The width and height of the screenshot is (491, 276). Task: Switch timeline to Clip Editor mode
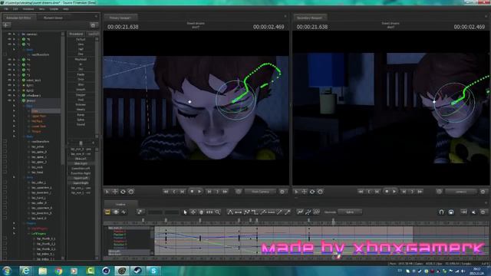(x=107, y=212)
